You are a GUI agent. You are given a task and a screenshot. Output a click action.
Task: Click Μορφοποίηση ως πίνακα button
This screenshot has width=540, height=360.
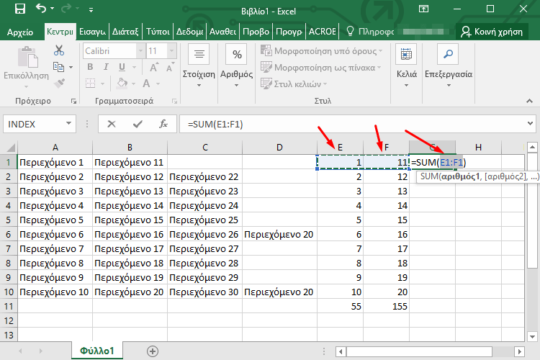click(320, 68)
